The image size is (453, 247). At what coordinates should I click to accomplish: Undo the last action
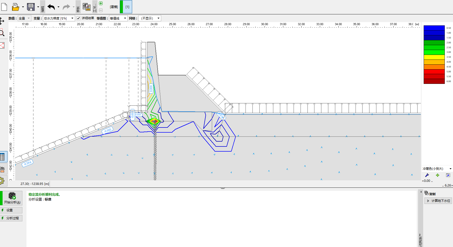coord(51,7)
